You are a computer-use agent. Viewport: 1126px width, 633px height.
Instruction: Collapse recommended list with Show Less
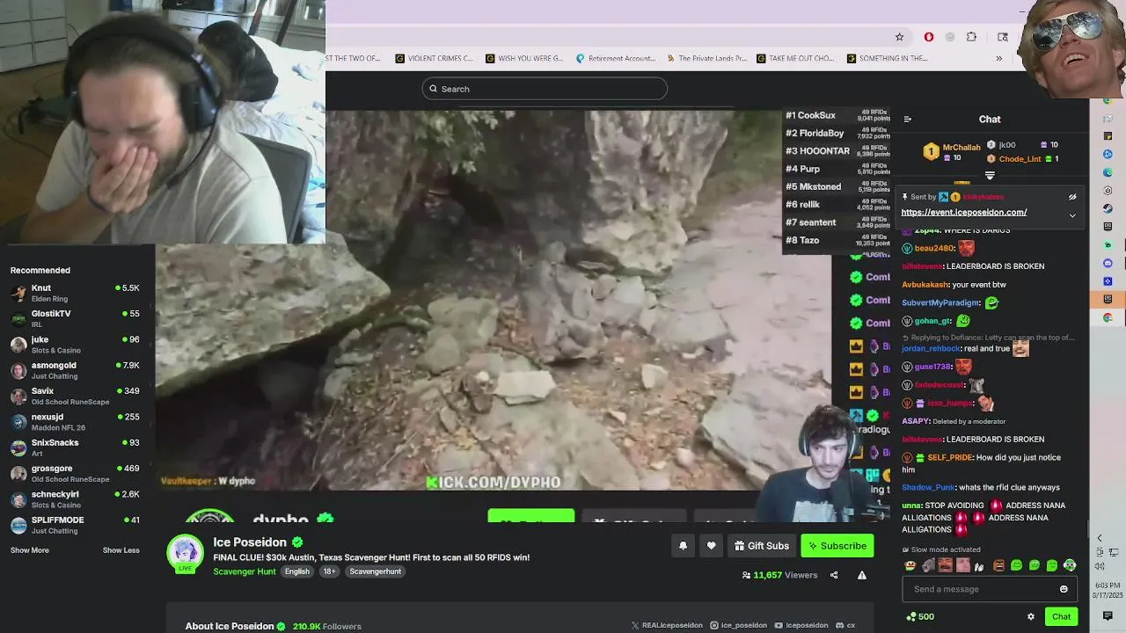tap(121, 550)
